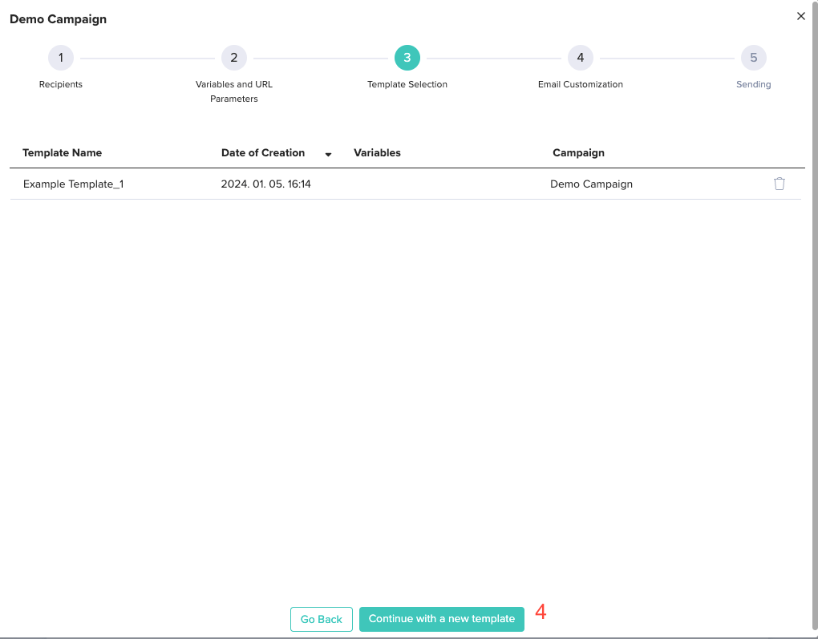Click step 2 Variables and URL Parameters circle
This screenshot has height=639, width=818.
[233, 57]
